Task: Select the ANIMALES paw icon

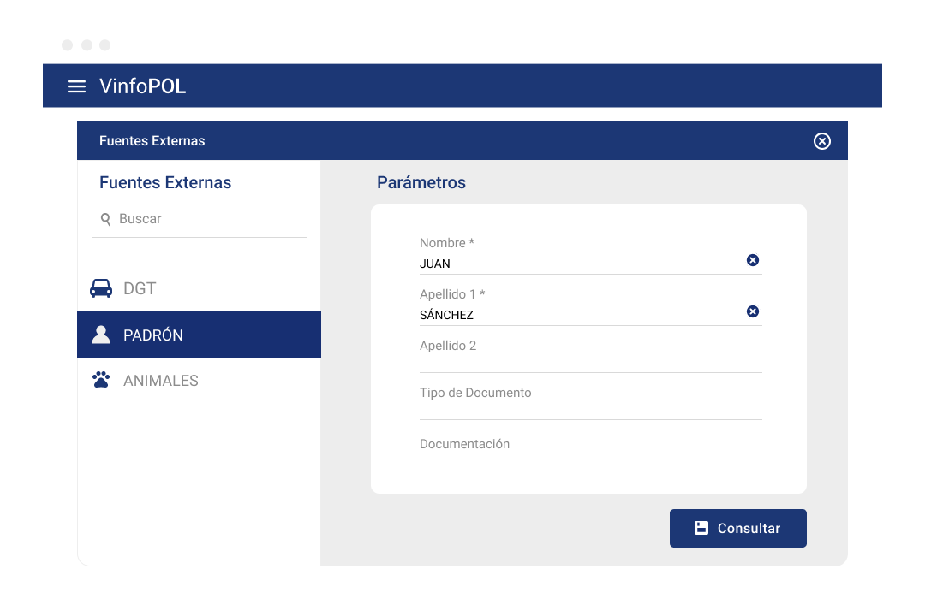Action: (101, 380)
